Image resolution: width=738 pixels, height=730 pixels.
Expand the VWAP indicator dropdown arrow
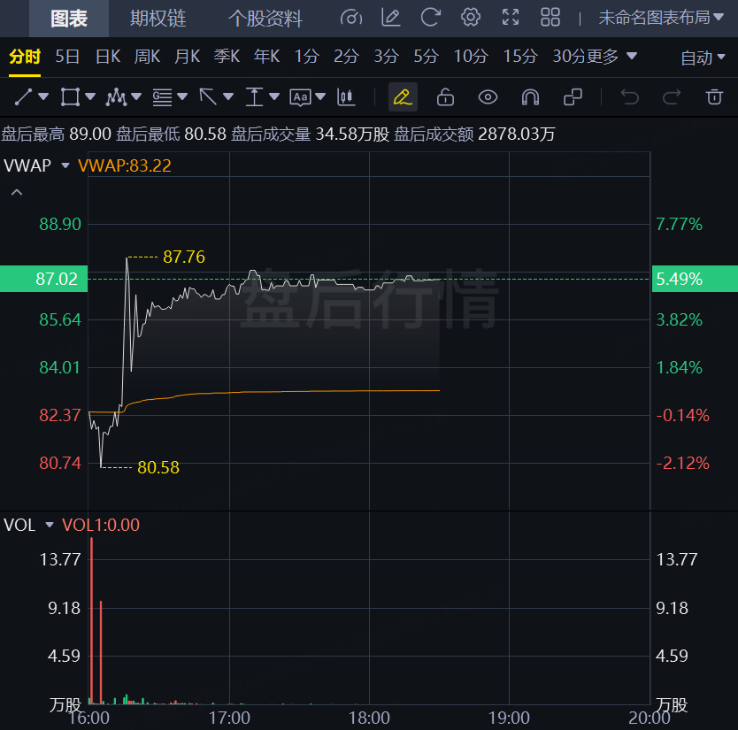[65, 165]
